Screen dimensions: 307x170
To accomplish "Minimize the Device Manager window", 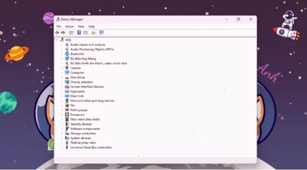I will [226, 19].
